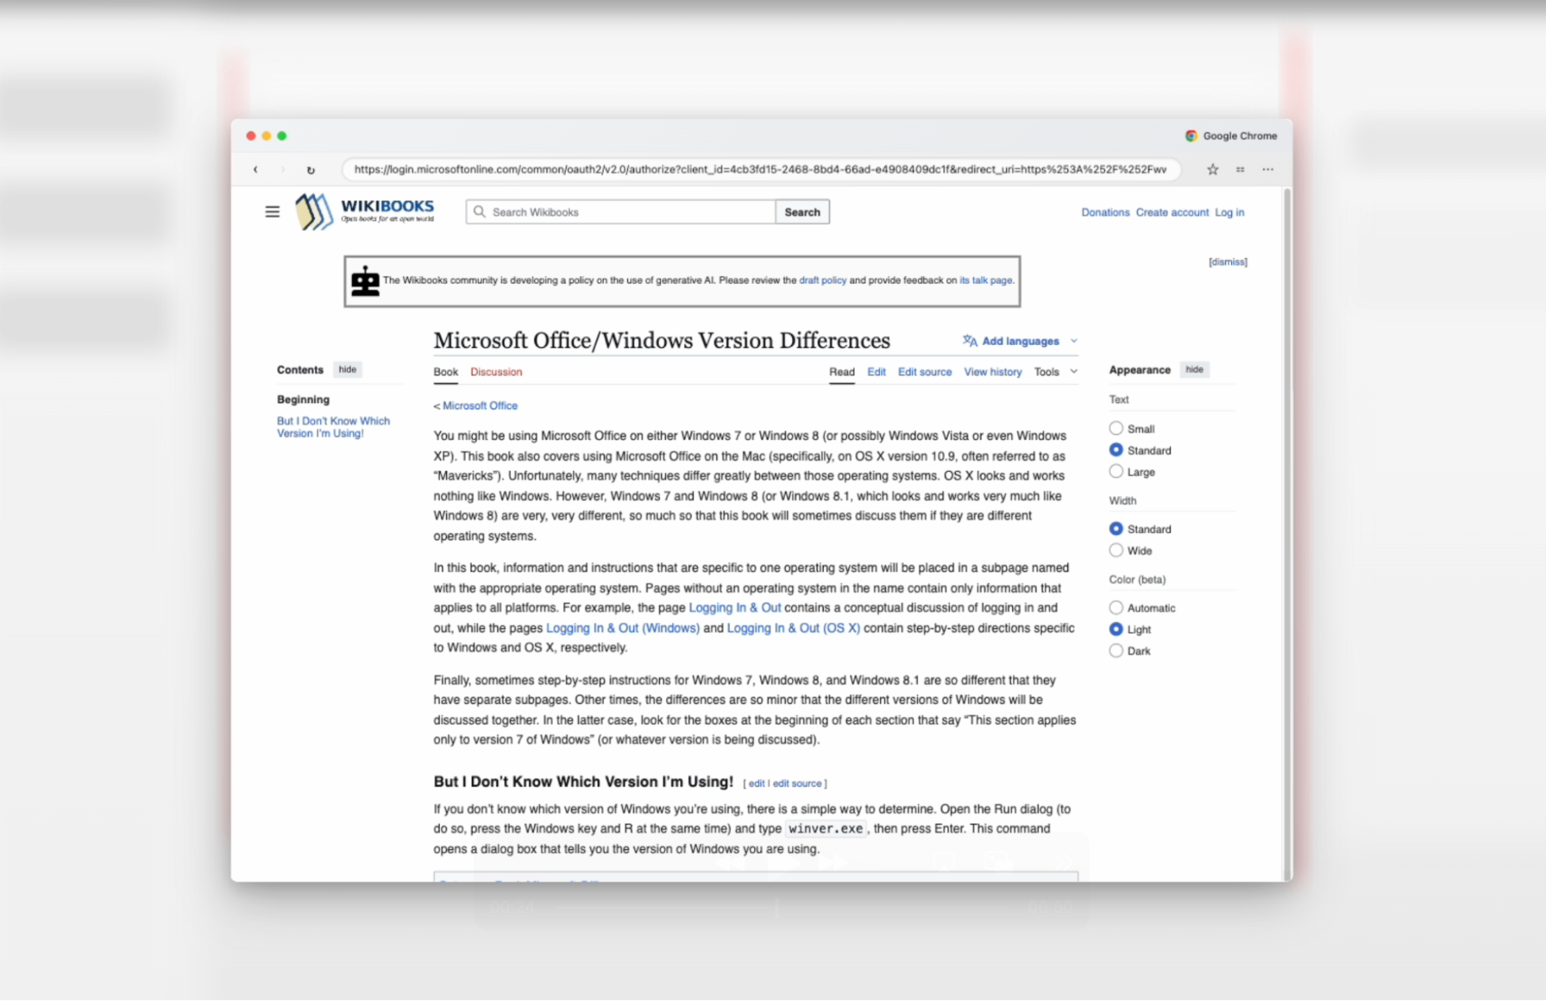The height and width of the screenshot is (1001, 1546).
Task: Click the search magnifier in the search box
Action: (479, 211)
